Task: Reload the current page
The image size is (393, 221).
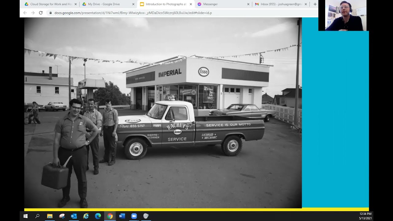Action: pos(41,13)
